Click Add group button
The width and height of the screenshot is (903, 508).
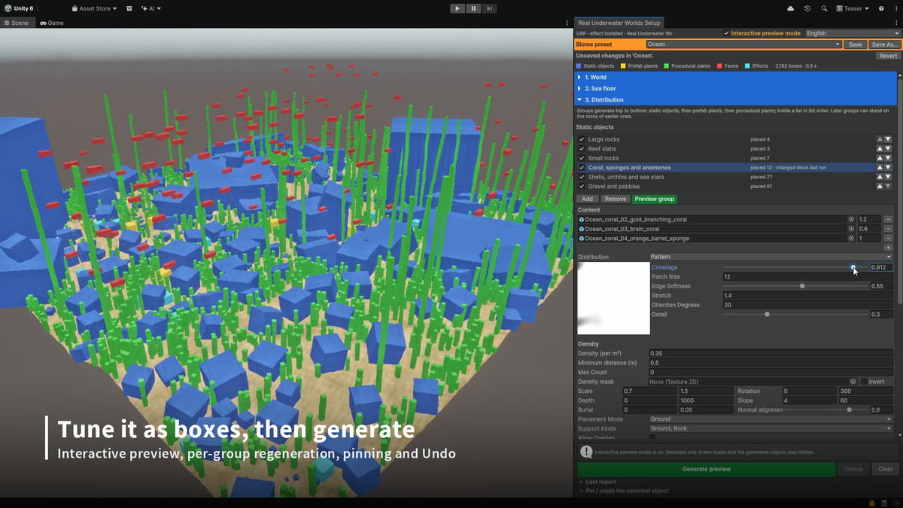[x=587, y=199]
